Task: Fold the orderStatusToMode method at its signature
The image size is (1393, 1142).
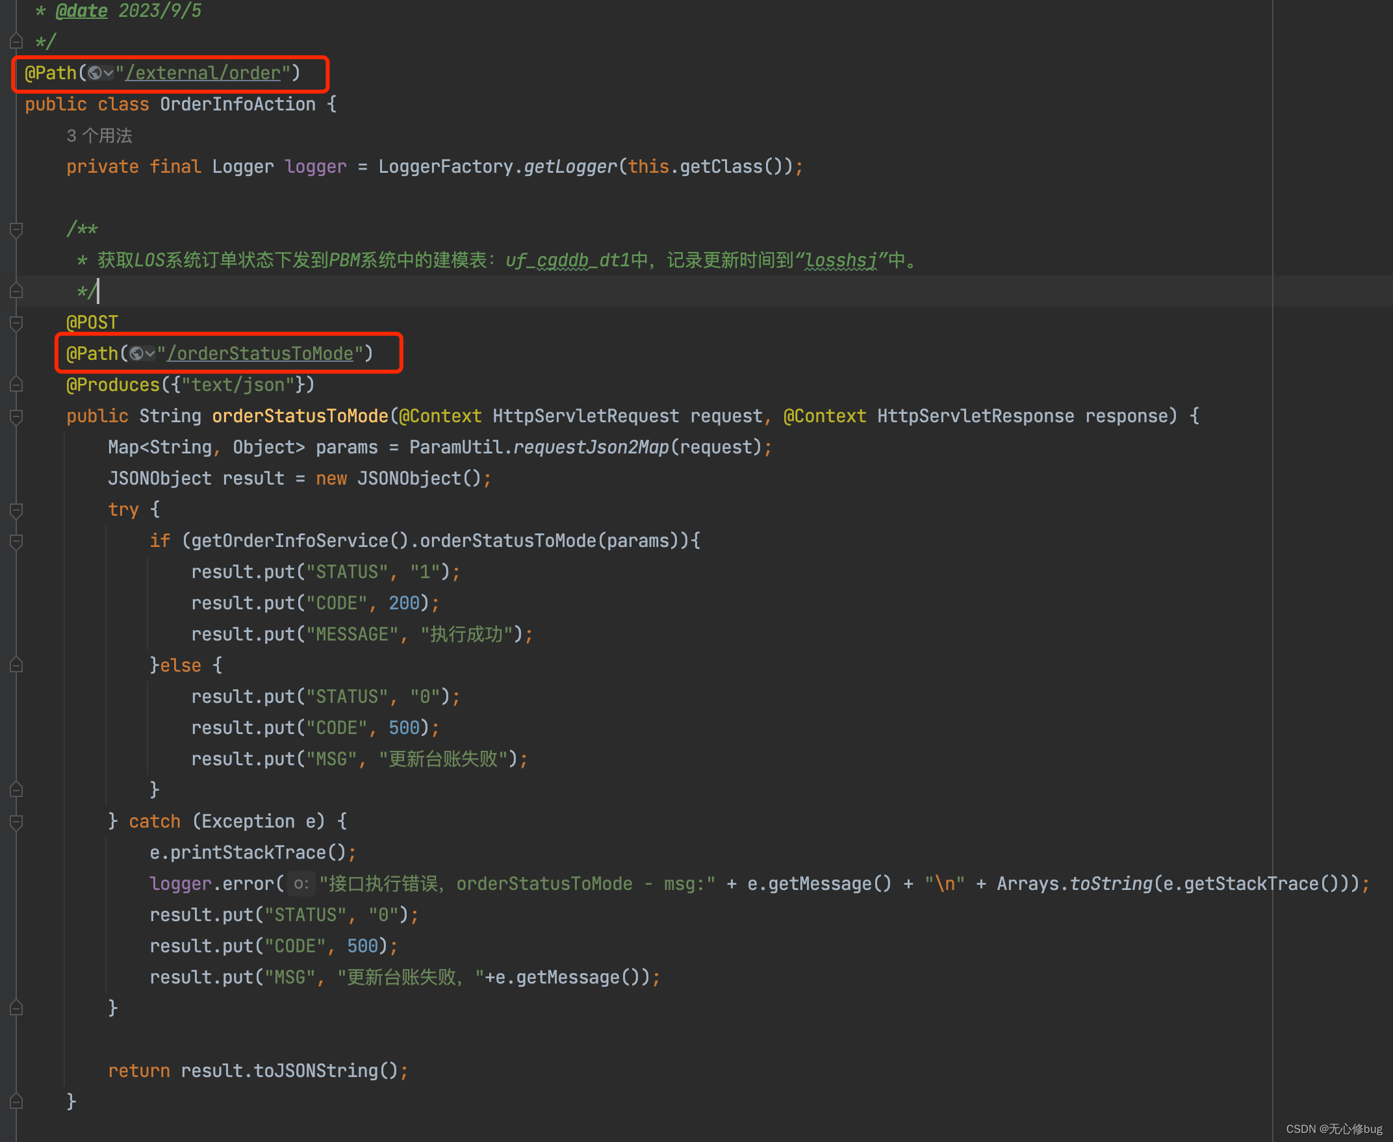Action: 16,416
